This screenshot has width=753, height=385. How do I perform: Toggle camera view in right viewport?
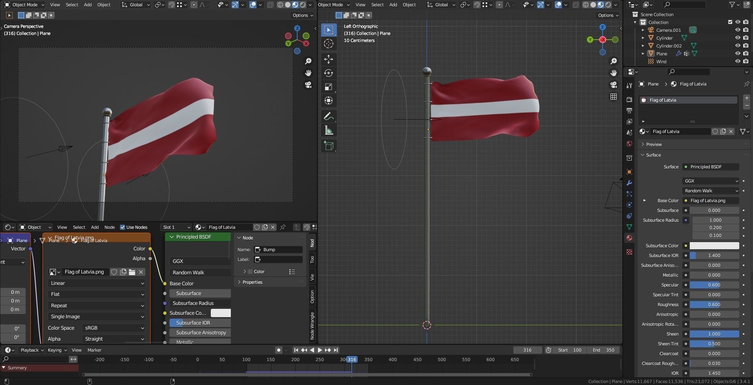614,85
